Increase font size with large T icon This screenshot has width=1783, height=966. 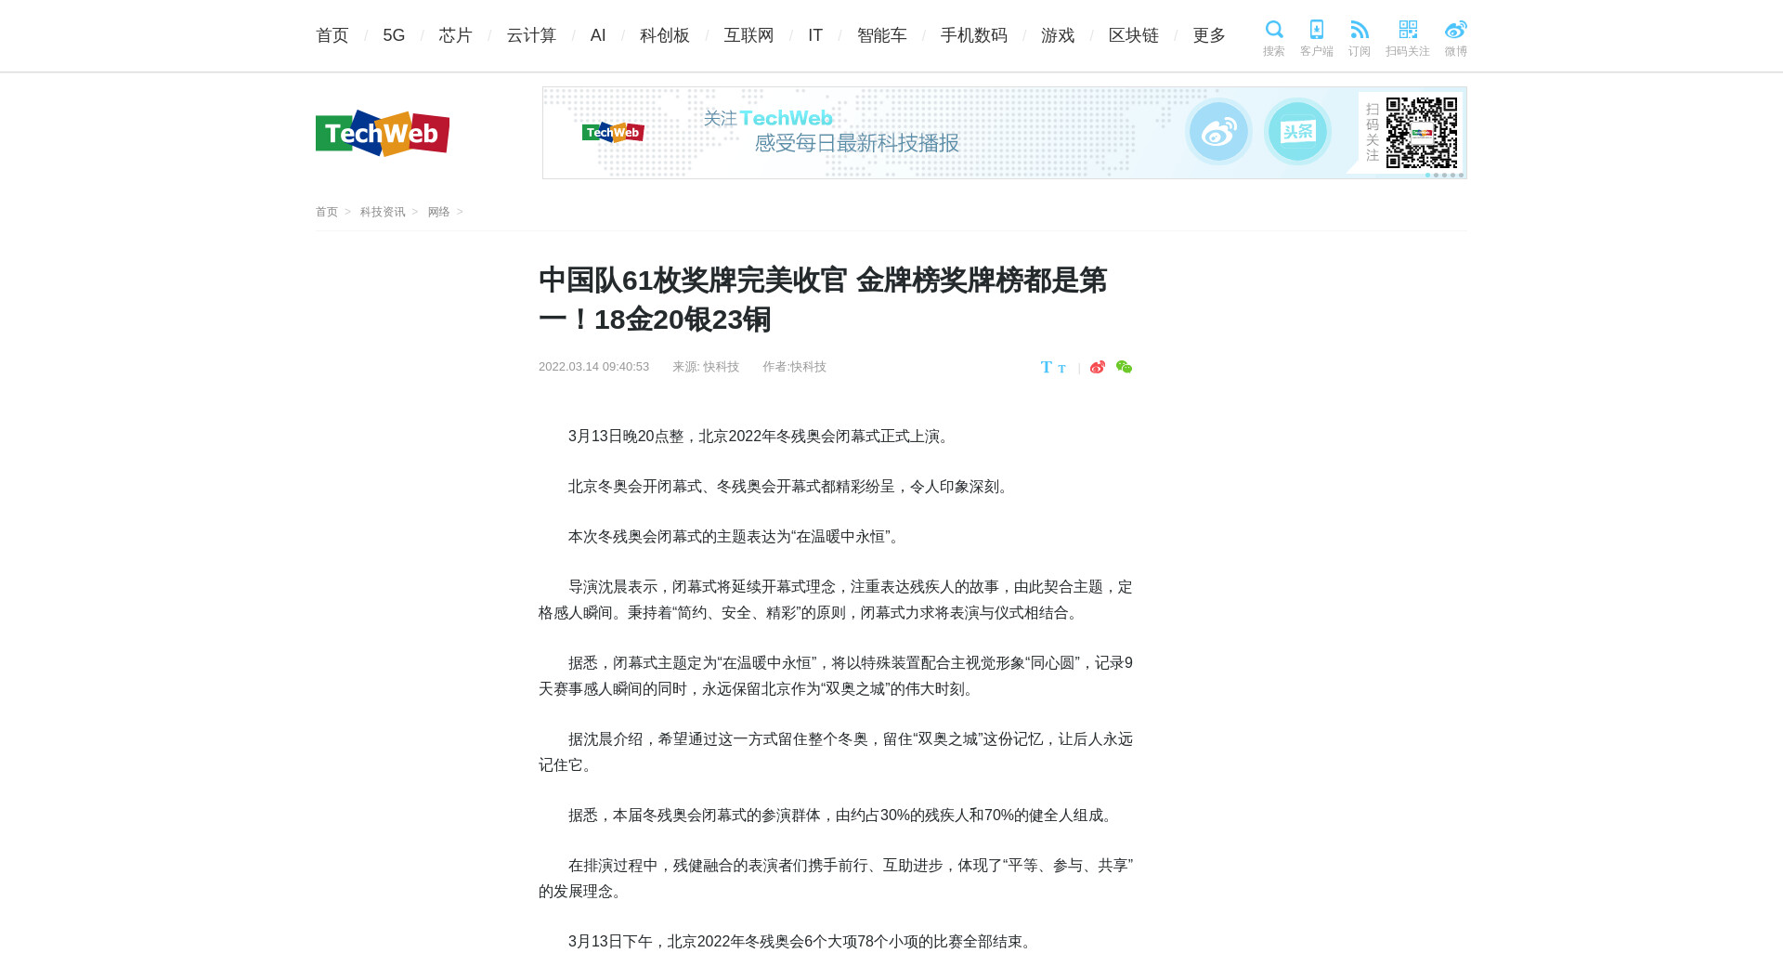click(x=1047, y=367)
